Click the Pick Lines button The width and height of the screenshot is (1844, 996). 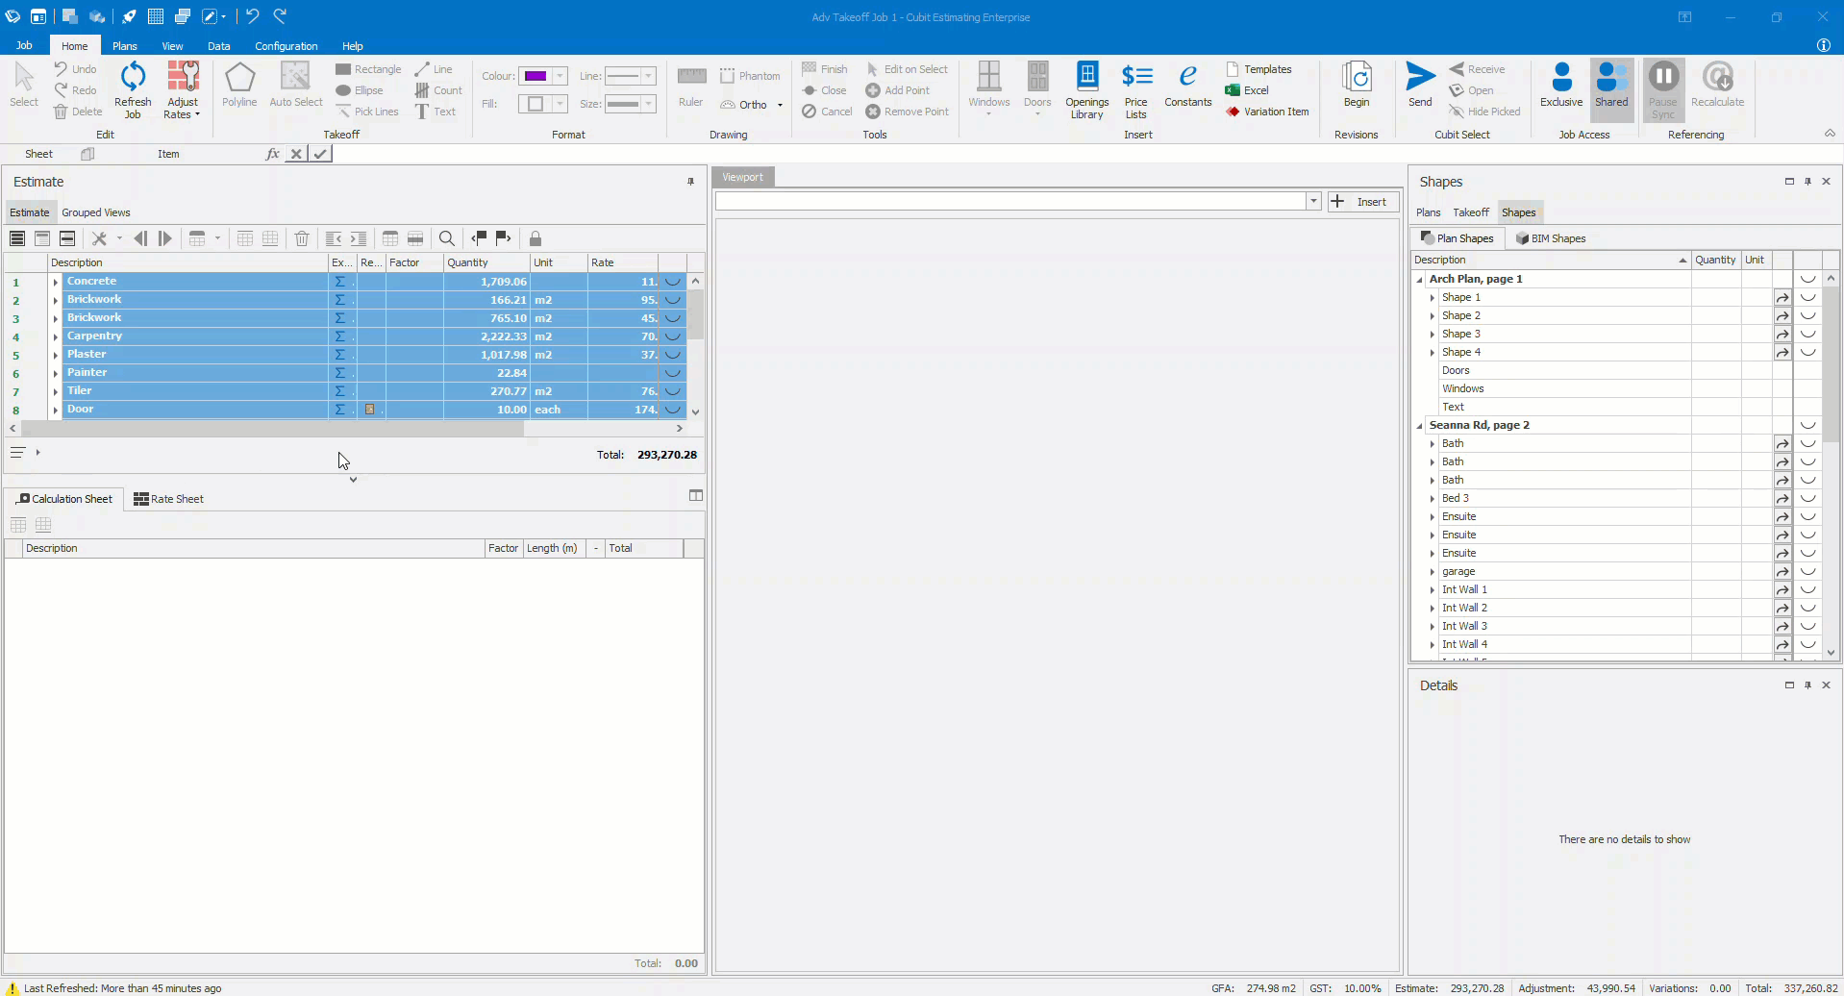[366, 112]
